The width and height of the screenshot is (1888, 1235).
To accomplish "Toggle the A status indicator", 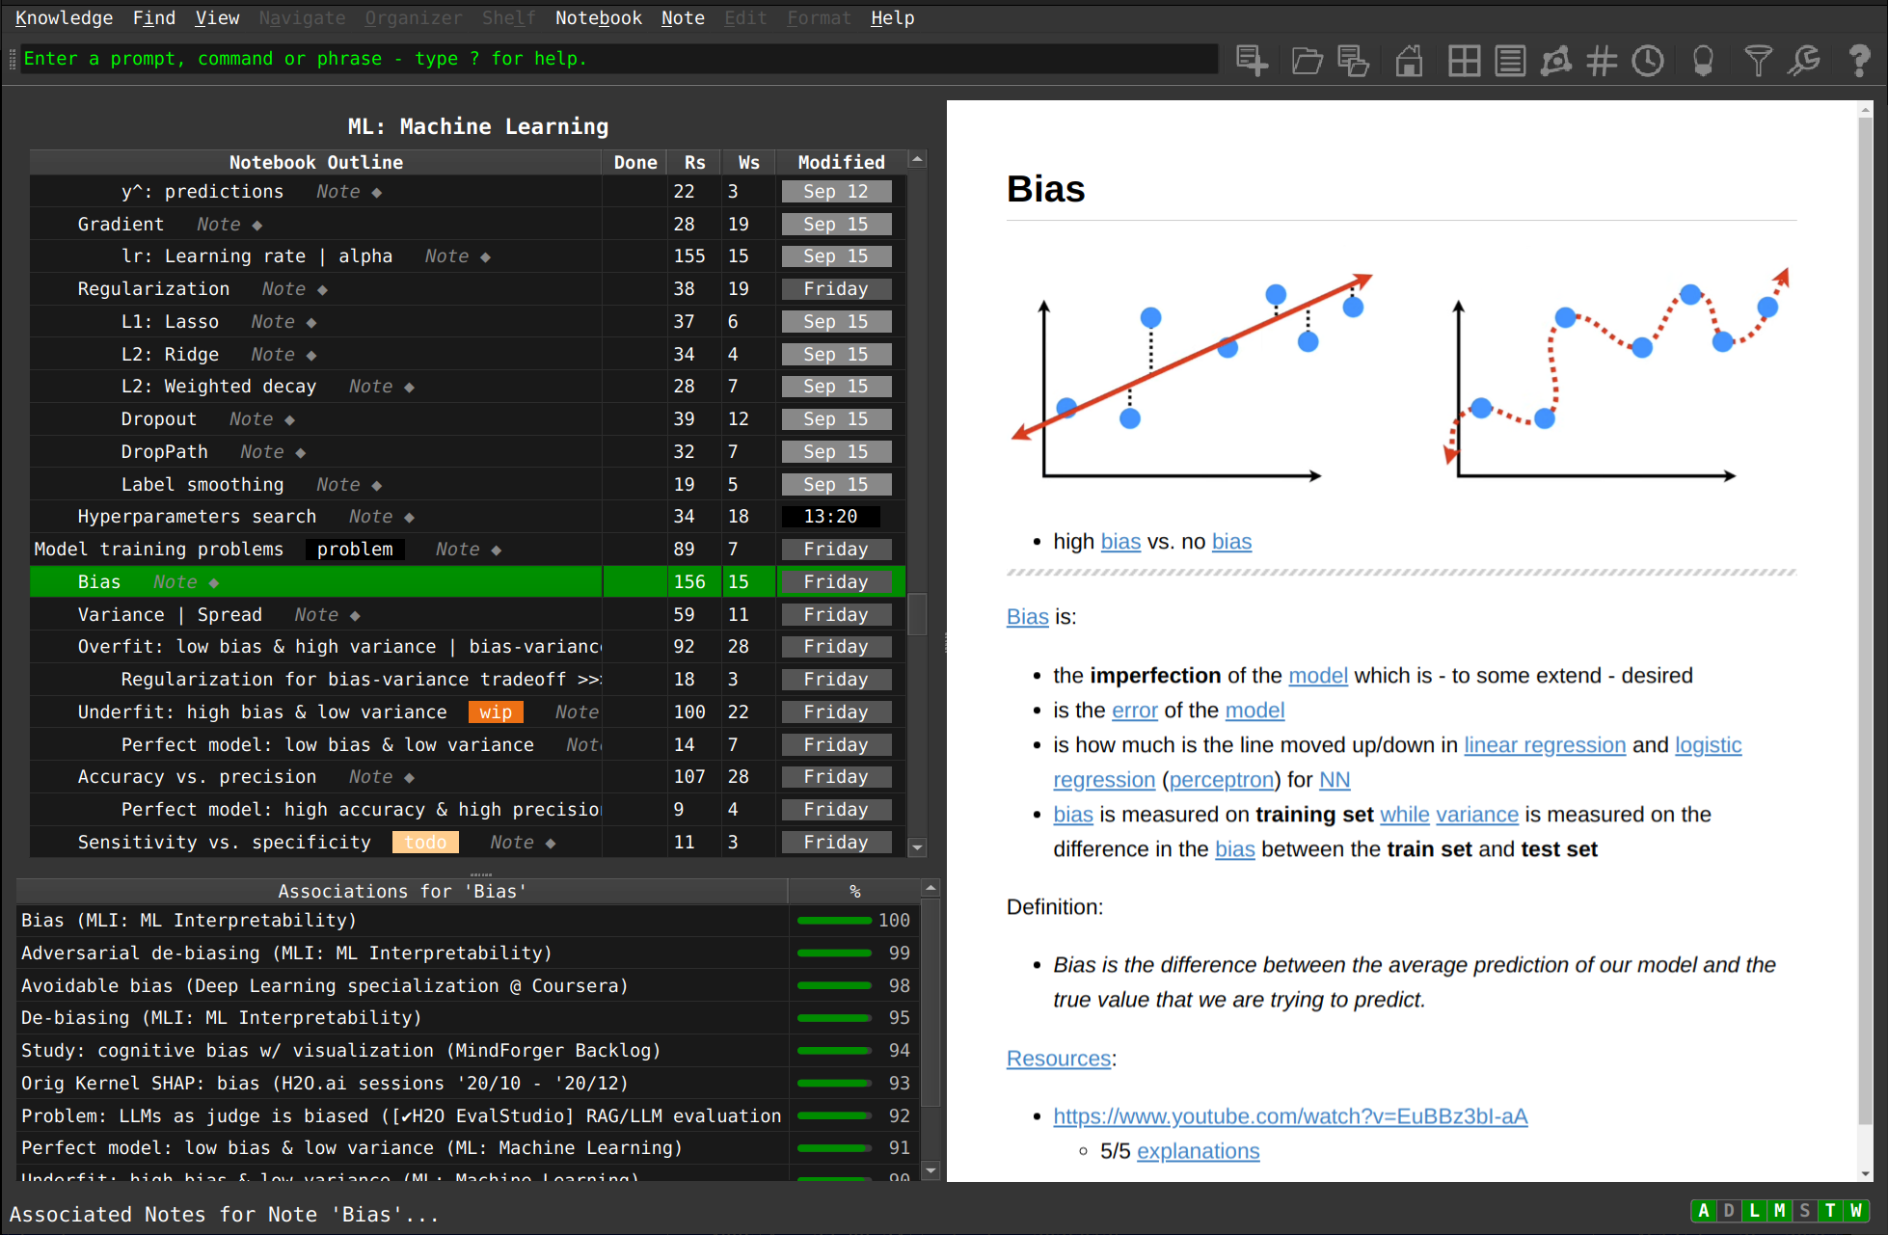I will pos(1704,1210).
